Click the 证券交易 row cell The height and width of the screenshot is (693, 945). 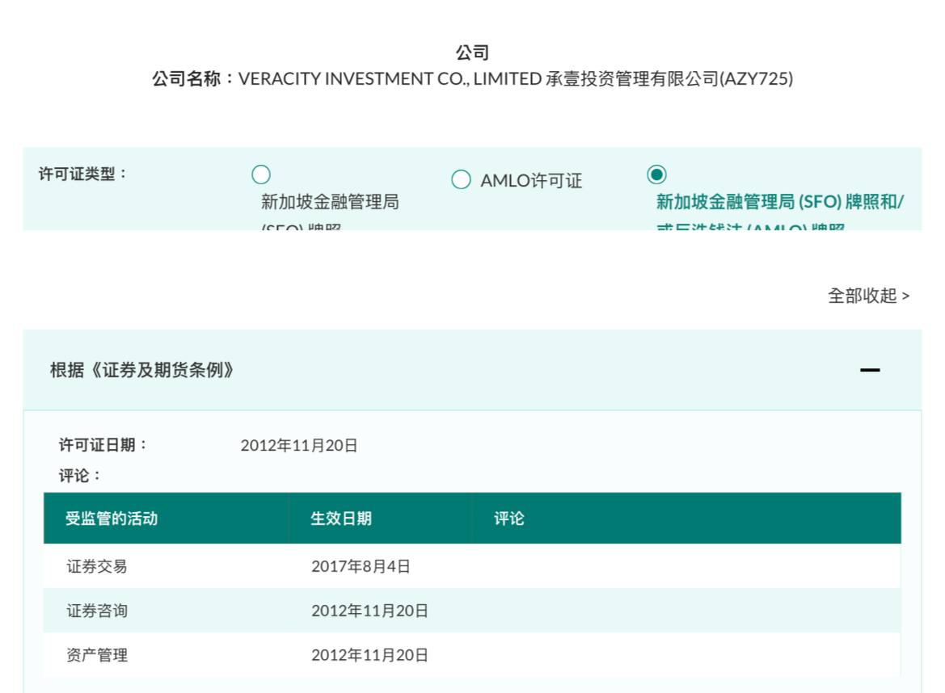(97, 566)
